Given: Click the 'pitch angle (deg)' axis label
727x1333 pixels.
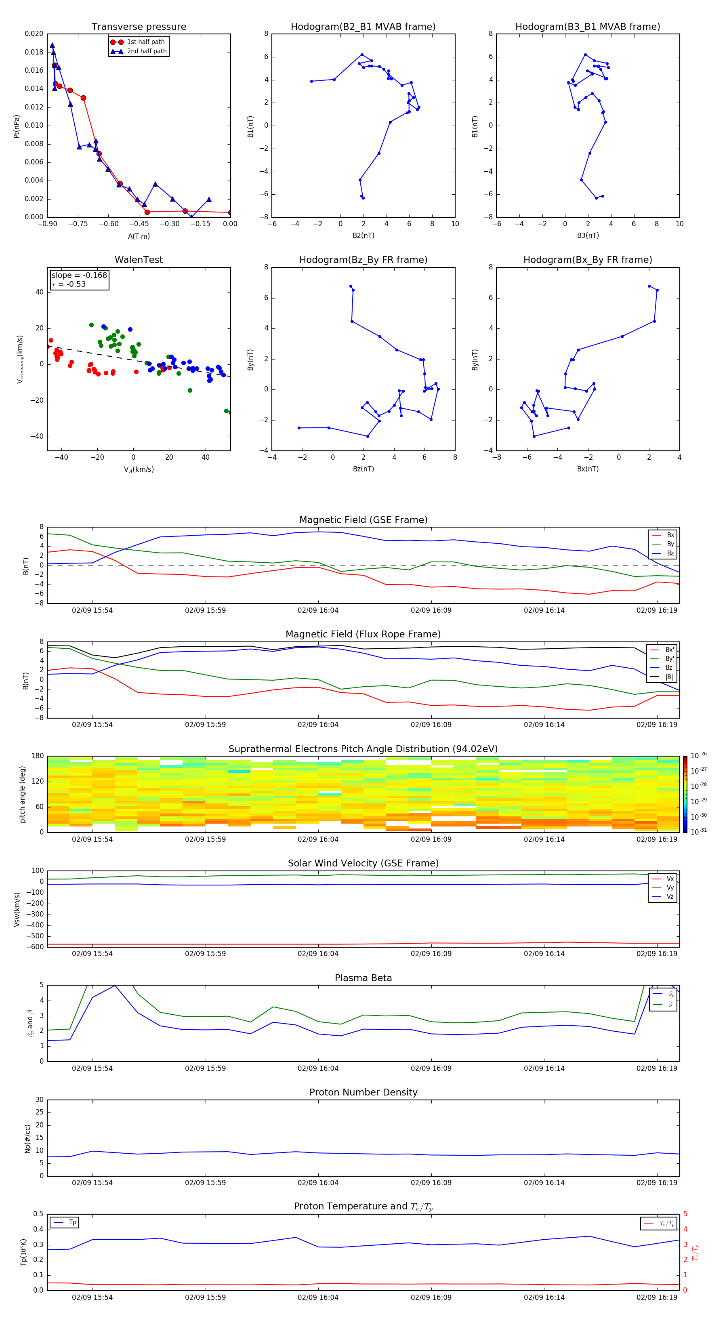Looking at the screenshot, I should pyautogui.click(x=22, y=794).
